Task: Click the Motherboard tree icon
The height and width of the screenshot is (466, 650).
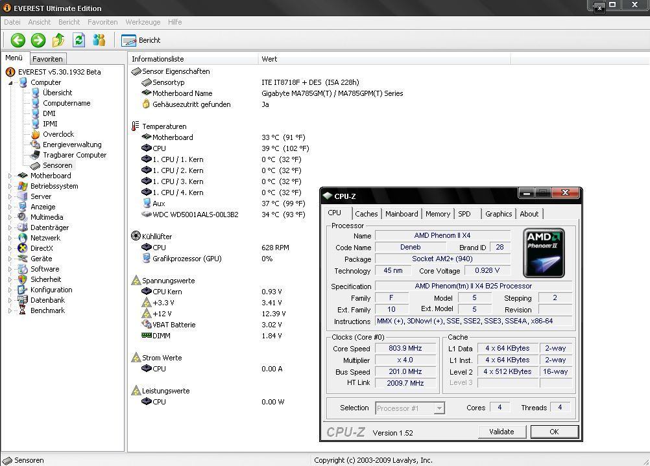Action: (23, 176)
